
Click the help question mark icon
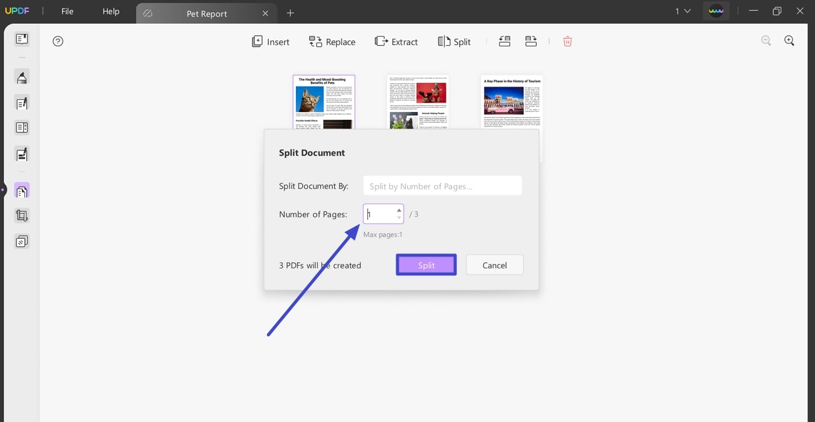pos(58,41)
